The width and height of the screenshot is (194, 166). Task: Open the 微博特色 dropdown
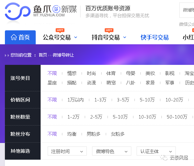(112, 151)
